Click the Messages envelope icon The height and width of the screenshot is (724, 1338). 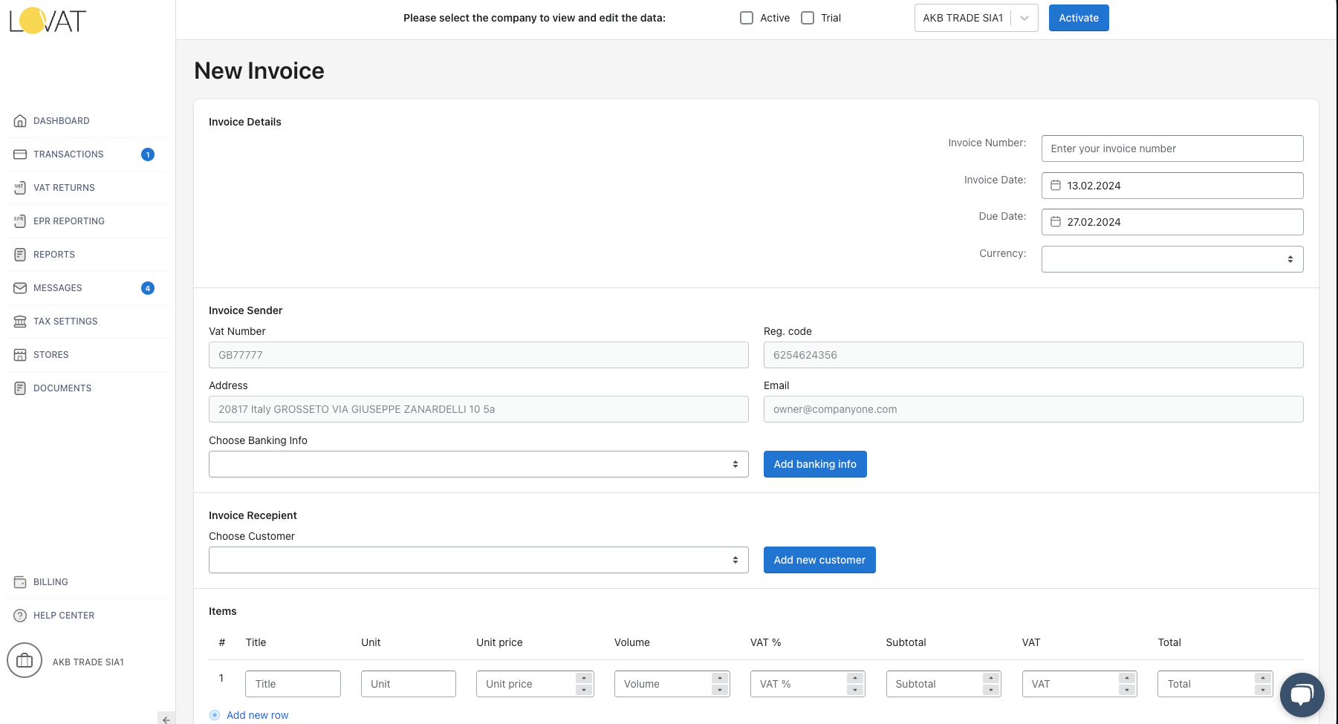[20, 288]
